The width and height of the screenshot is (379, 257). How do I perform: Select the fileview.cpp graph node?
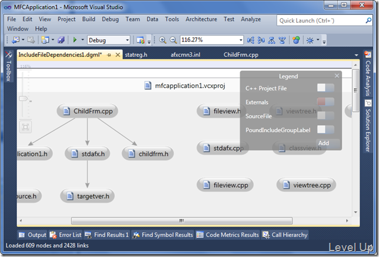225,185
